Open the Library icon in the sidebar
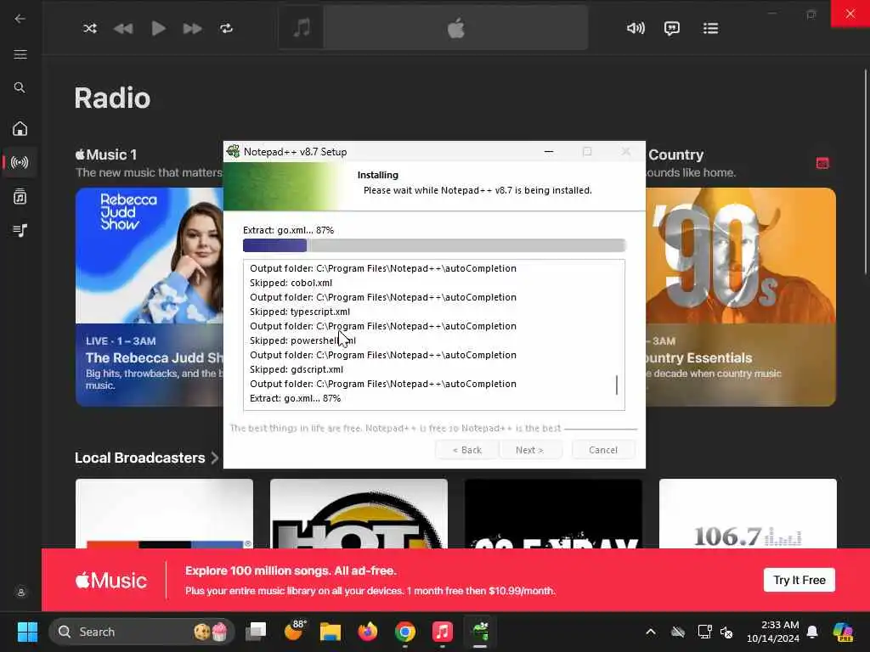 tap(20, 196)
